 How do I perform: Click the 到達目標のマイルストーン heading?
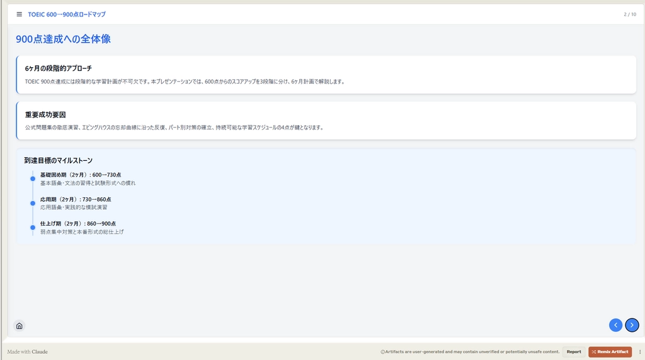[59, 160]
